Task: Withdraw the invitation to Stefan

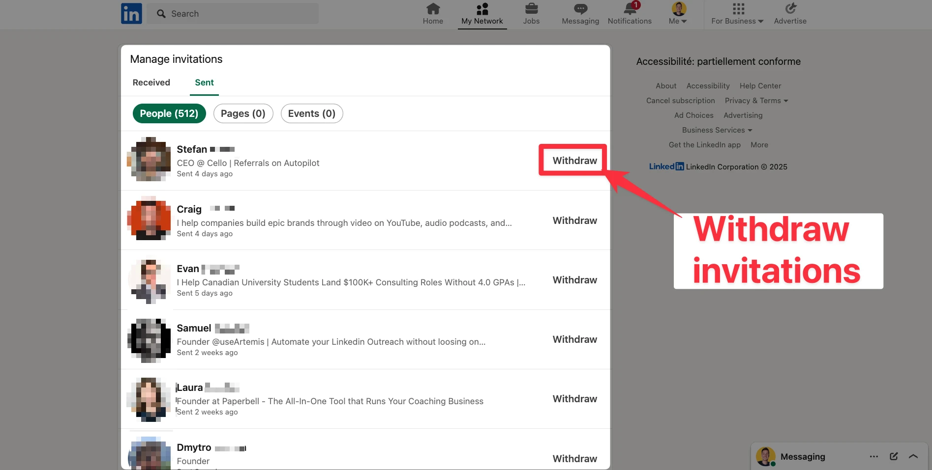Action: [x=574, y=161]
